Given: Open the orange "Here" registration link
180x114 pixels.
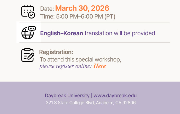Looking at the screenshot, I should coord(100,66).
